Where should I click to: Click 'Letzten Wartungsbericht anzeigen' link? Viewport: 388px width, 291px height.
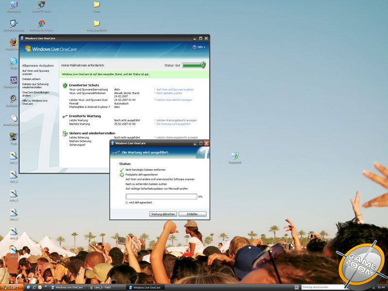tap(177, 120)
